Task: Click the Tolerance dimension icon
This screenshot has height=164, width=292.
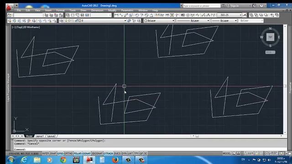Action: 183,15
